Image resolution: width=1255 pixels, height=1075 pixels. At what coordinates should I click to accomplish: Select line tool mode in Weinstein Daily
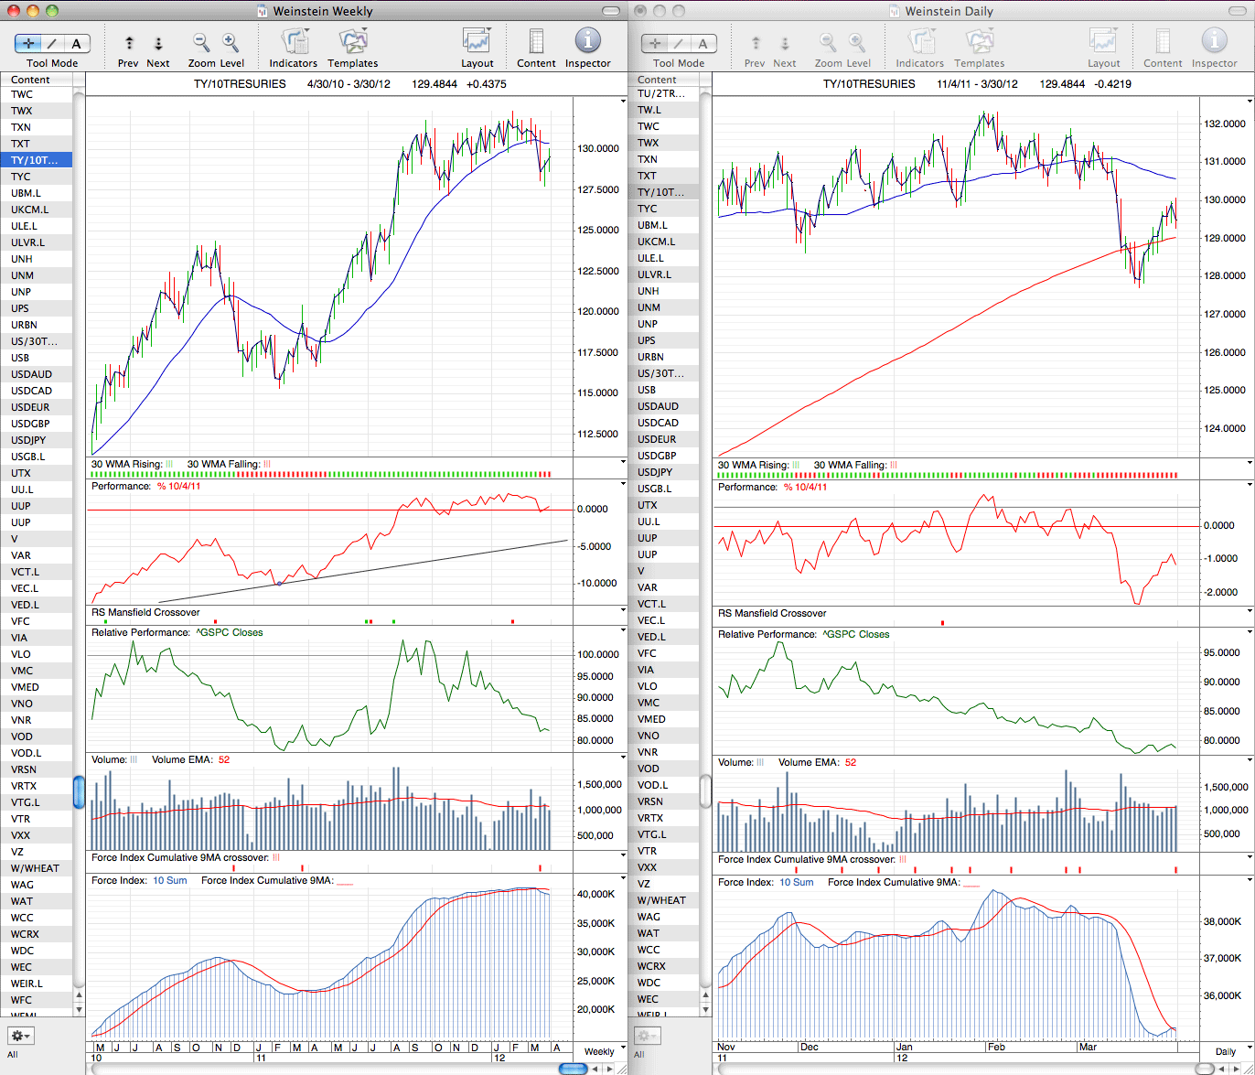tap(679, 43)
